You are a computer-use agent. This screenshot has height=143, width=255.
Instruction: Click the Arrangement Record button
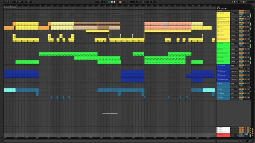tap(114, 2)
